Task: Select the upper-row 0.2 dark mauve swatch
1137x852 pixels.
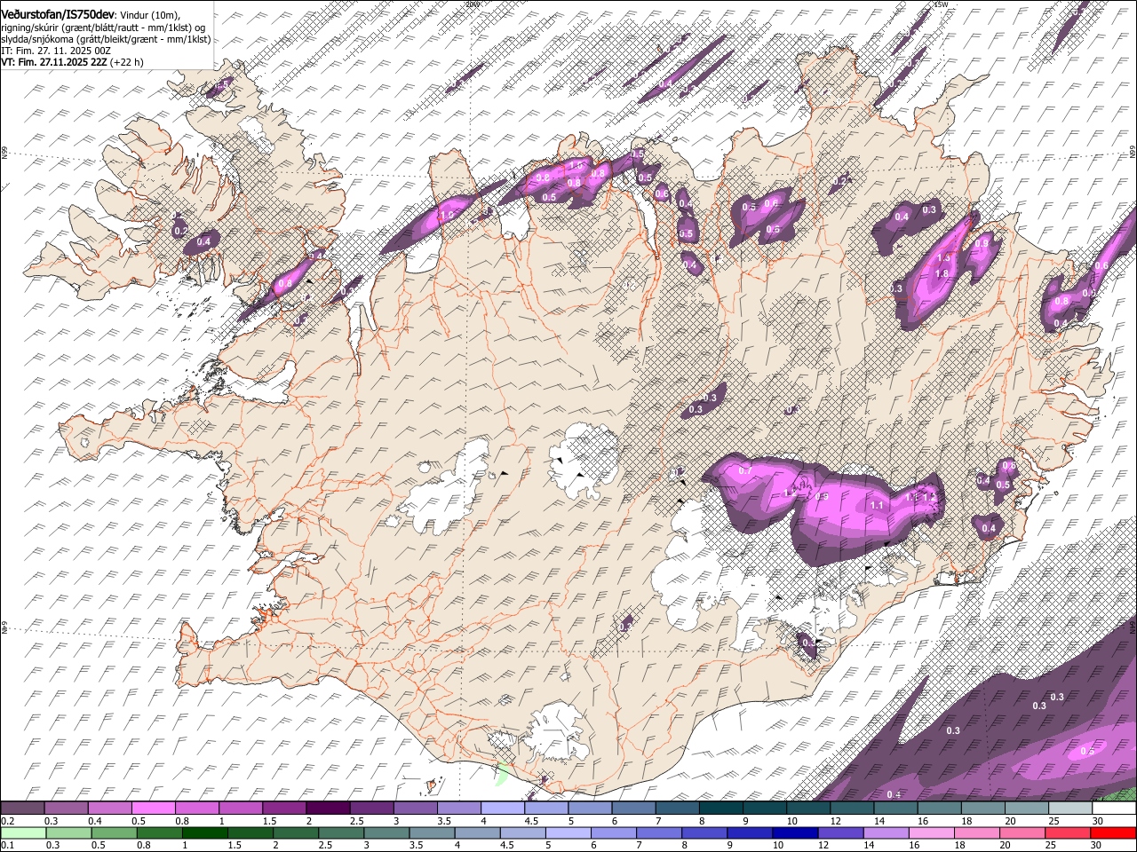Action: (22, 809)
